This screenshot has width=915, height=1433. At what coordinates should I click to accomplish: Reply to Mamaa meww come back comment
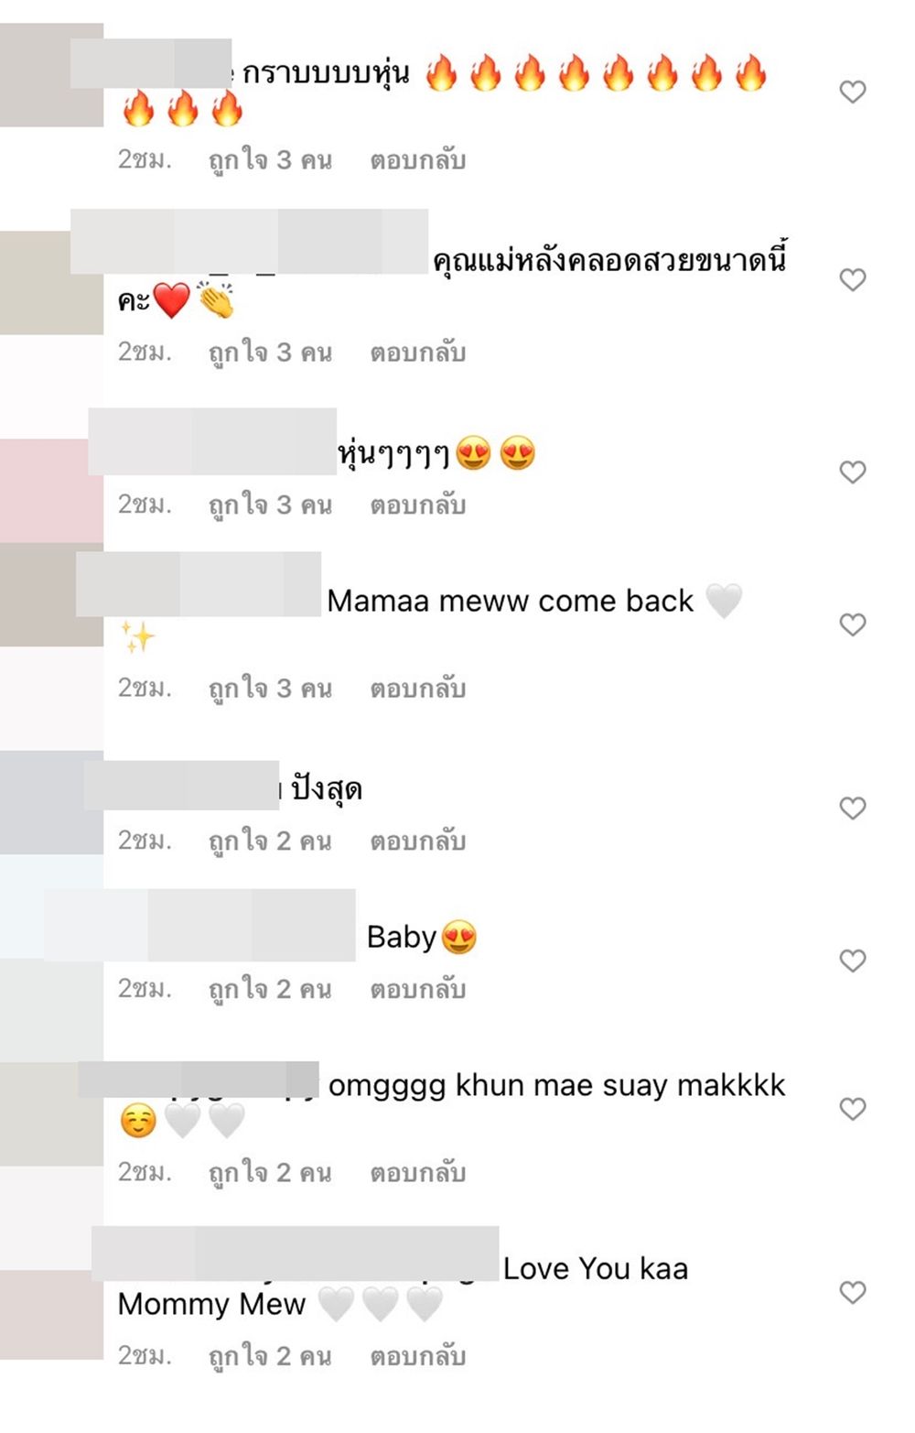[x=418, y=689]
